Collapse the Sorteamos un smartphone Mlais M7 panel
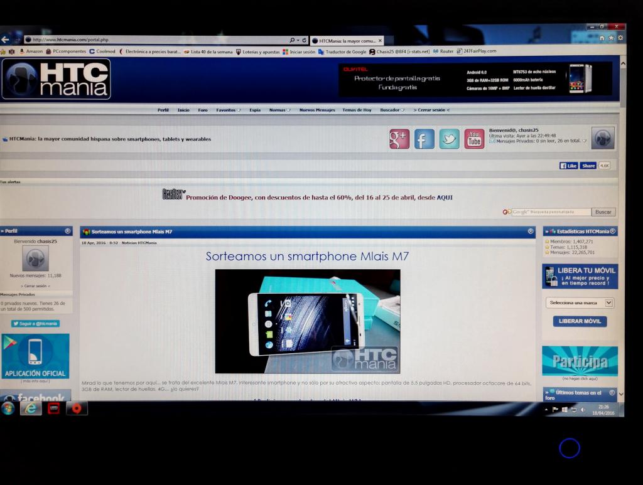 coord(530,232)
